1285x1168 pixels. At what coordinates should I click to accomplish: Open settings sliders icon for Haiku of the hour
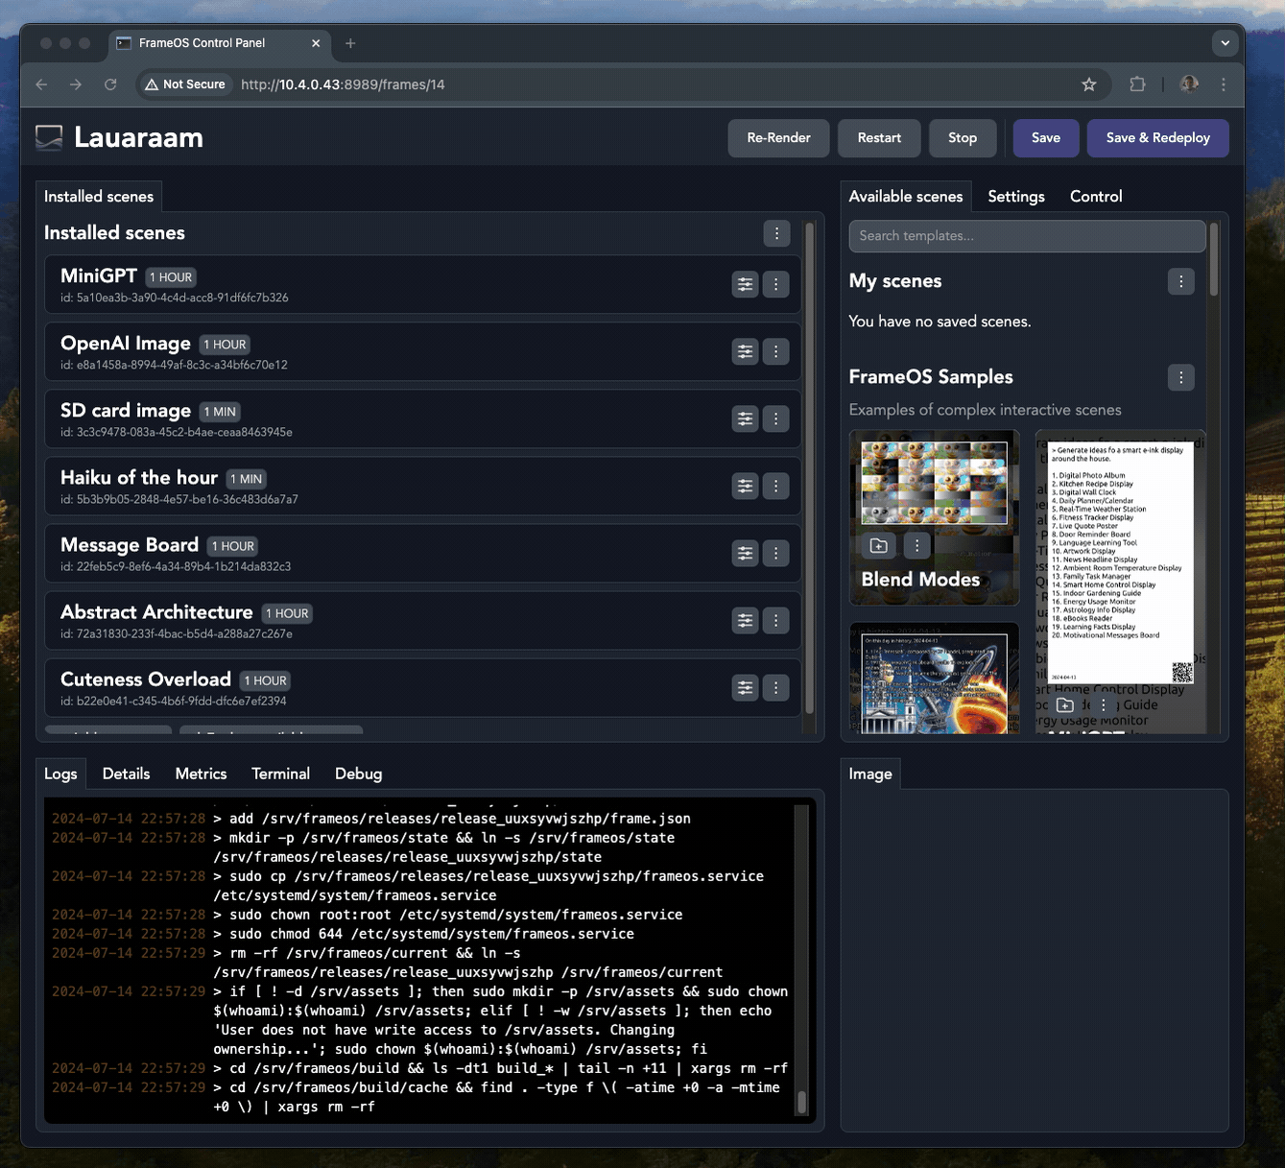[x=745, y=486]
